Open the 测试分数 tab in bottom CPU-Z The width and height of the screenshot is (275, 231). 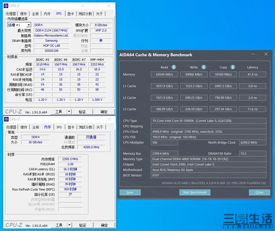(85, 127)
